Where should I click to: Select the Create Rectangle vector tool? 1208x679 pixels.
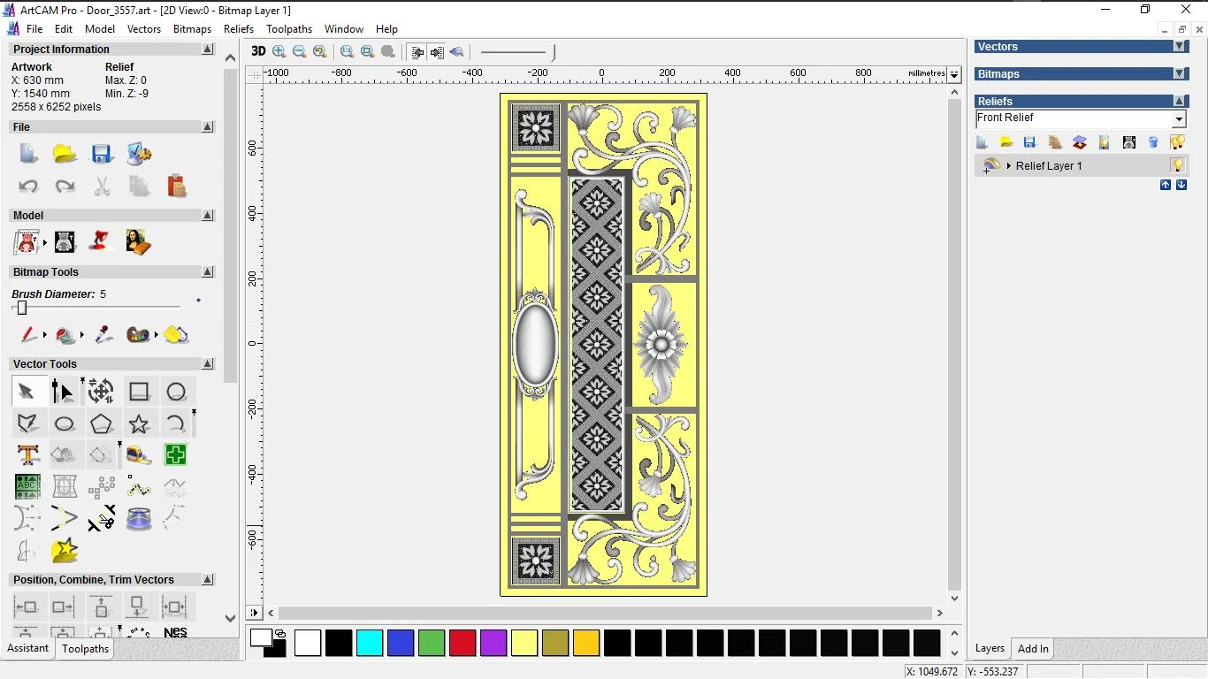[139, 392]
